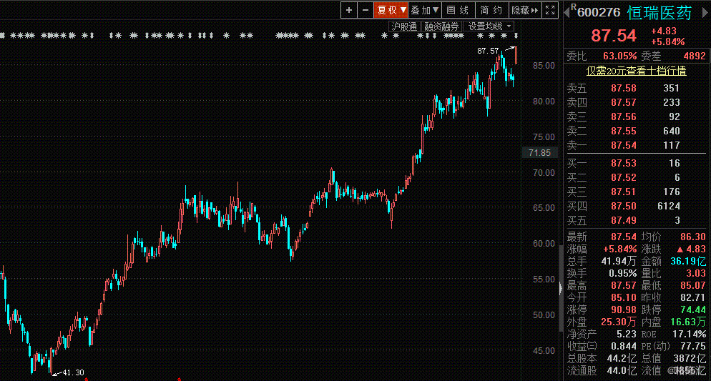Open the 仅需20元查看十档行情 link
This screenshot has width=711, height=381.
point(636,71)
